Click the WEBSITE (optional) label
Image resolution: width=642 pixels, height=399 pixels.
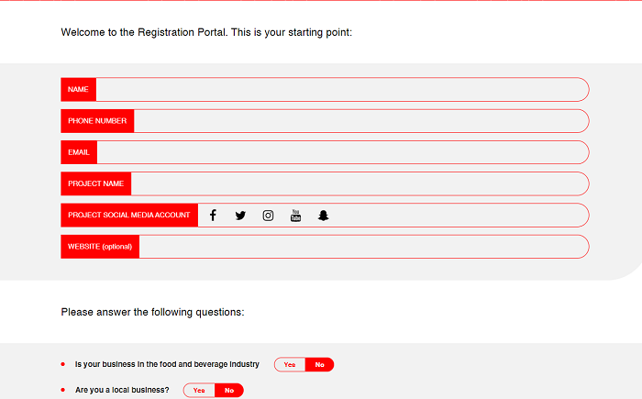tap(100, 247)
